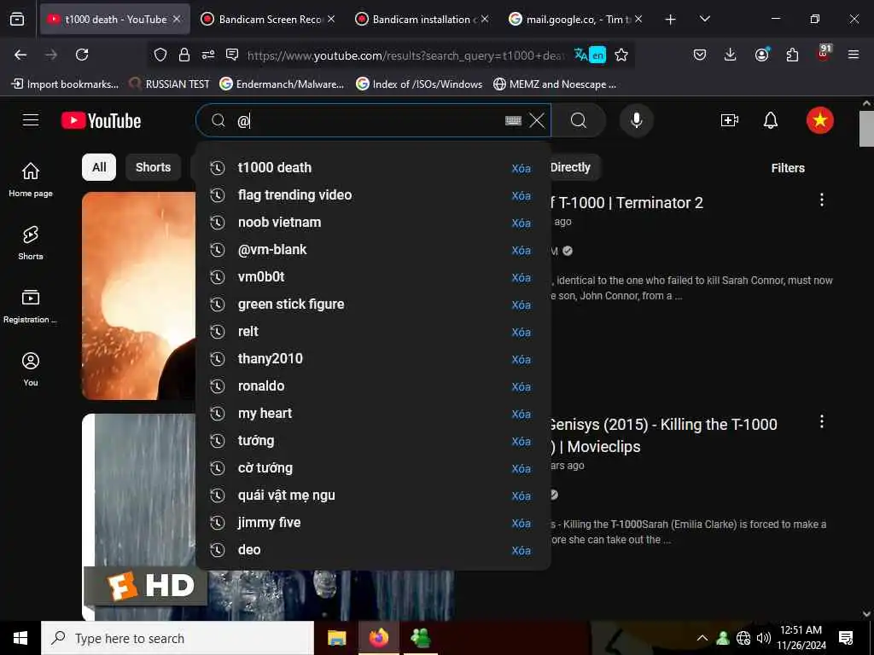This screenshot has width=874, height=655.
Task: Open more options for Genisys Movieclips video
Action: 822,421
